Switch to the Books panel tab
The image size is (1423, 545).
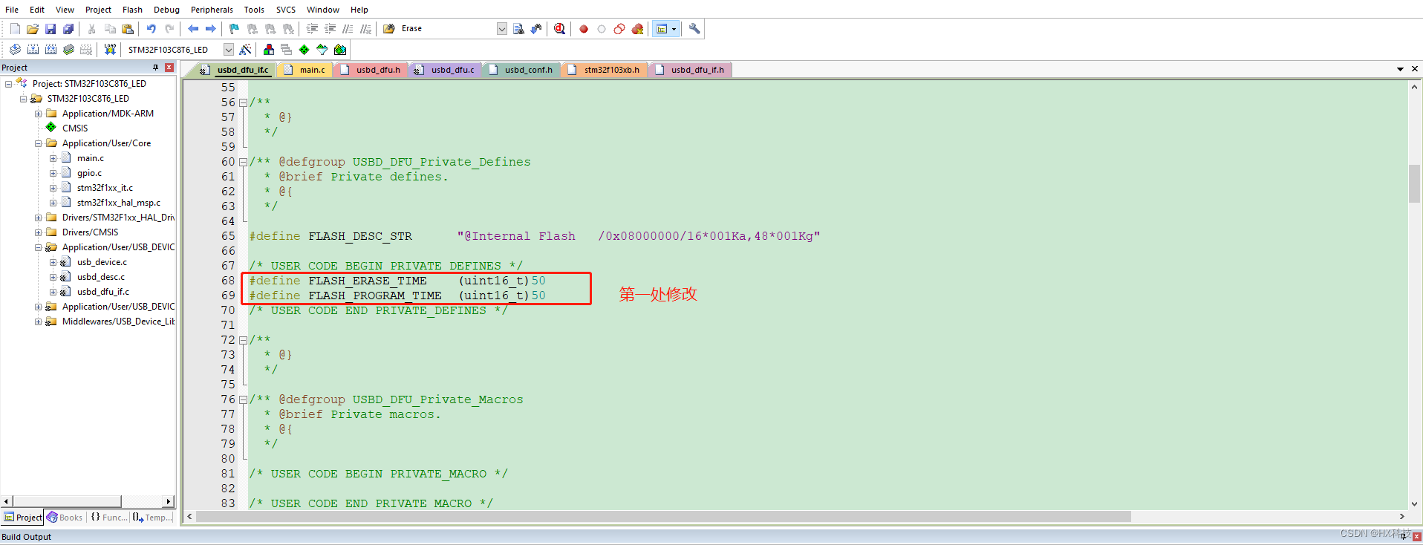point(65,518)
